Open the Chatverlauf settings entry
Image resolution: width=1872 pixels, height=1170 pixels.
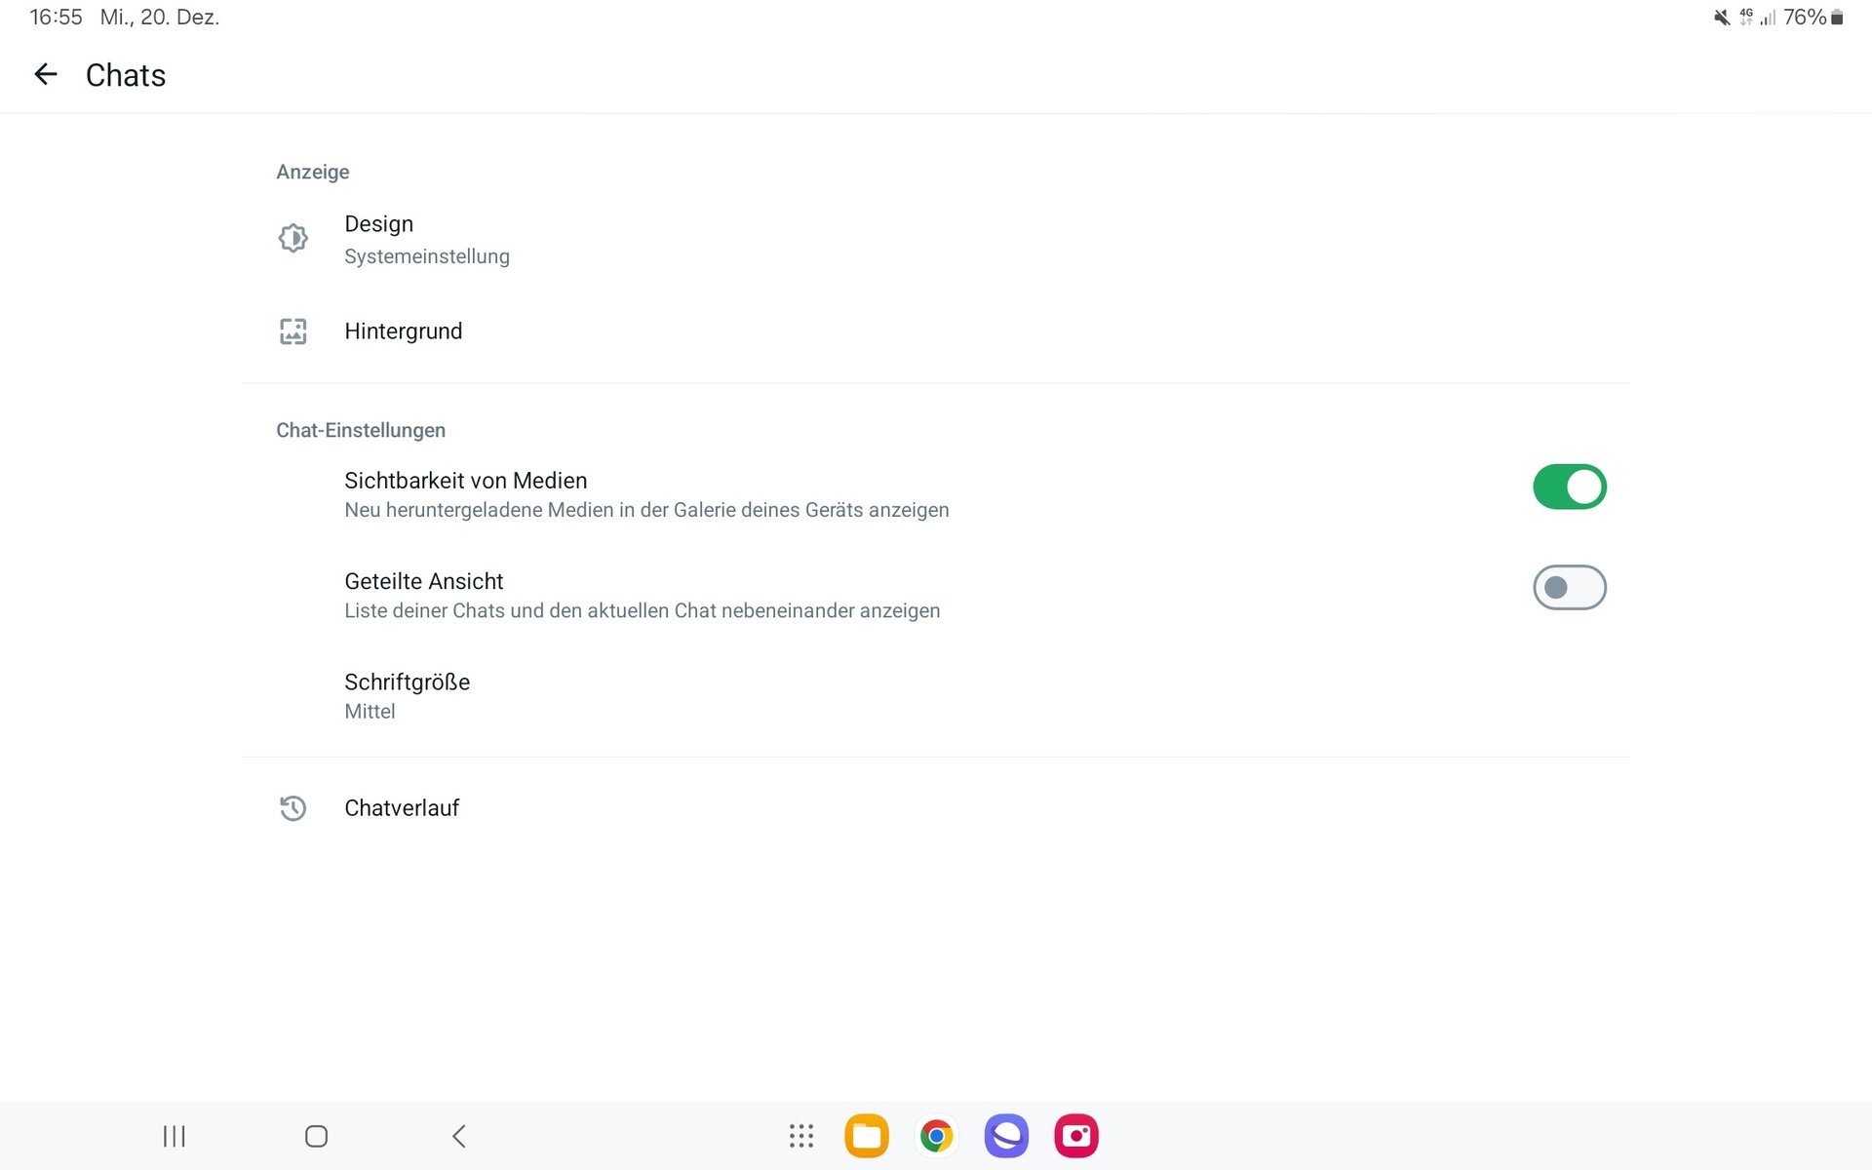coord(402,808)
